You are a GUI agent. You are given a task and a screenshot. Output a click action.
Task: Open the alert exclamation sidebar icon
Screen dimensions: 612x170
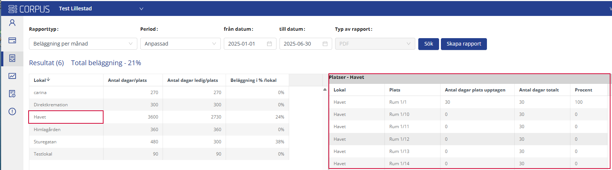click(x=12, y=111)
